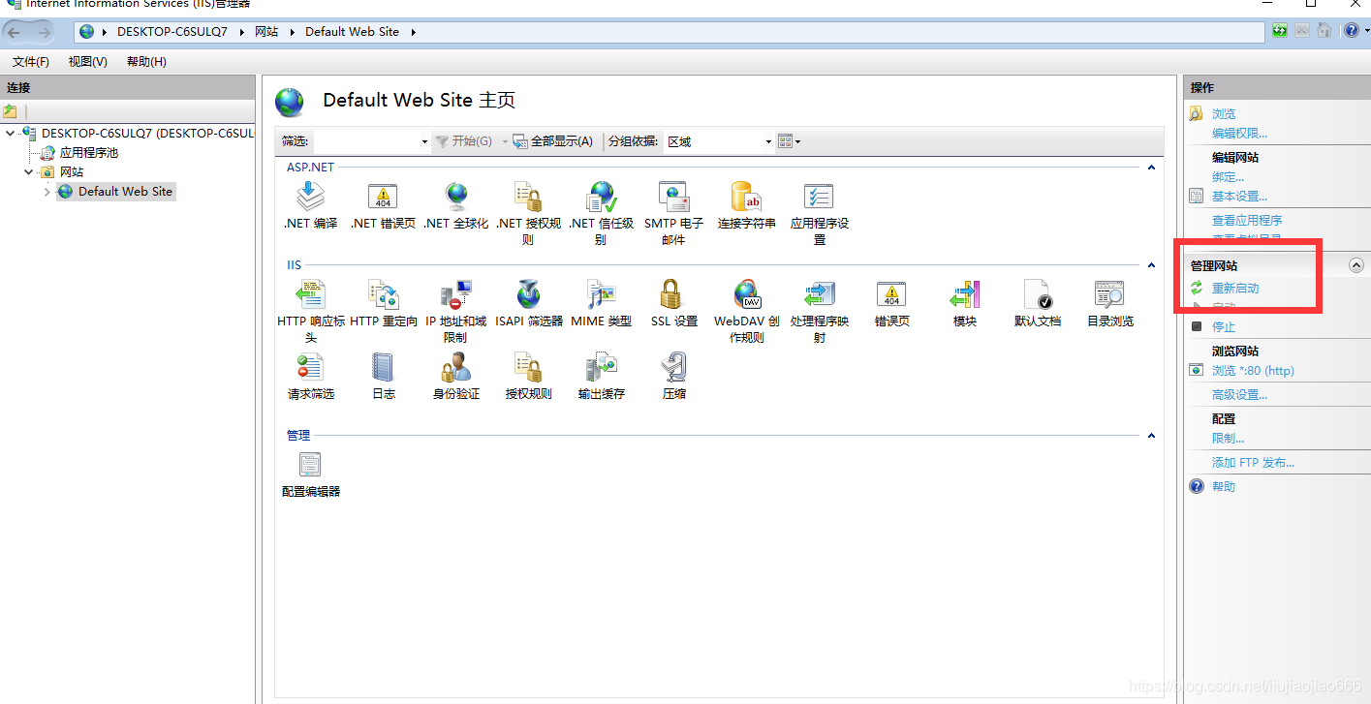Open the 压缩 feature
Image resolution: width=1371 pixels, height=704 pixels.
[673, 376]
